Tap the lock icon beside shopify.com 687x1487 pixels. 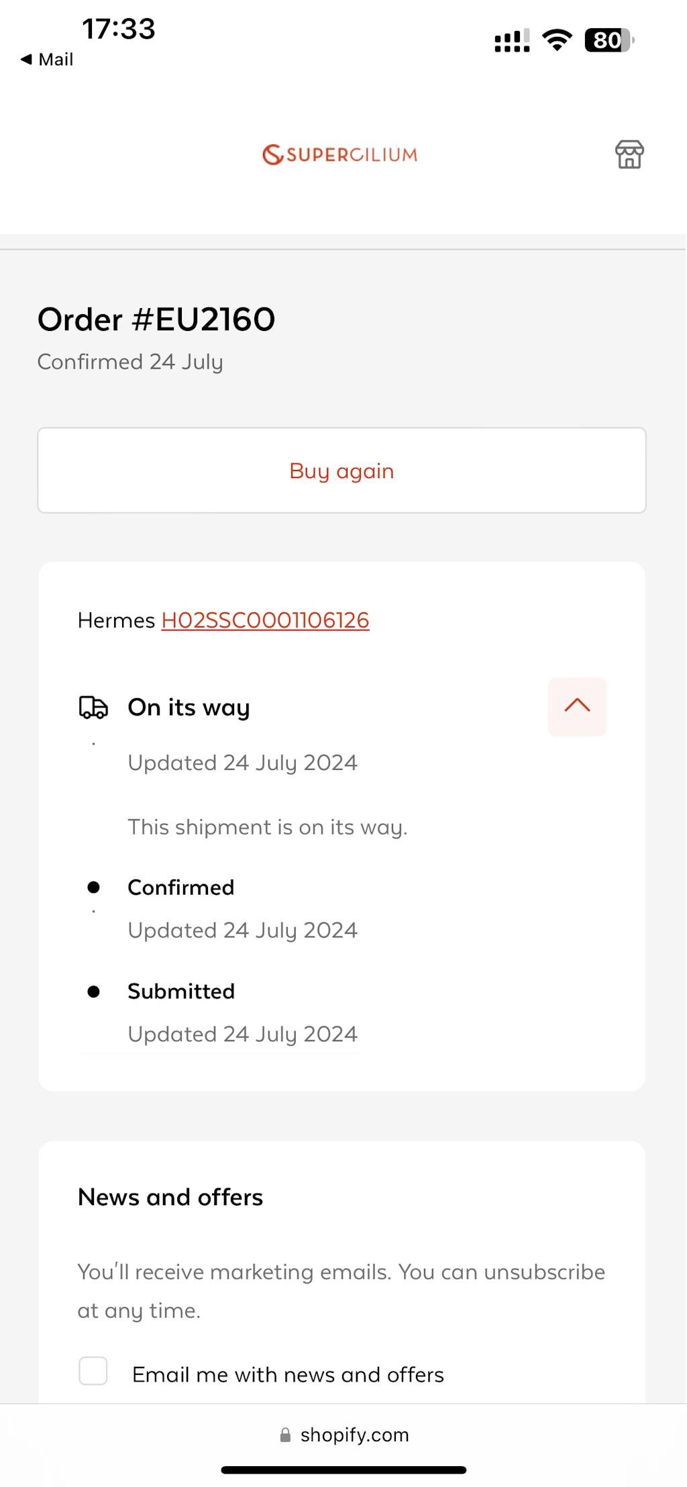coord(285,1435)
